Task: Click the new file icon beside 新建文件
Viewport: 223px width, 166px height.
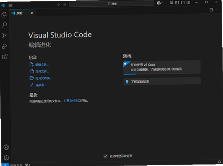Action: click(31, 64)
